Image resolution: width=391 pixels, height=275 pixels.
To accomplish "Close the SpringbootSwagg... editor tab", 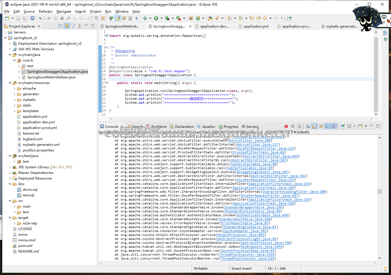I will click(190, 26).
